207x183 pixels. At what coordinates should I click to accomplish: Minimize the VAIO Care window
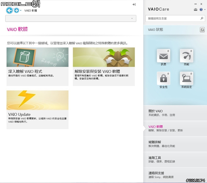[195, 4]
